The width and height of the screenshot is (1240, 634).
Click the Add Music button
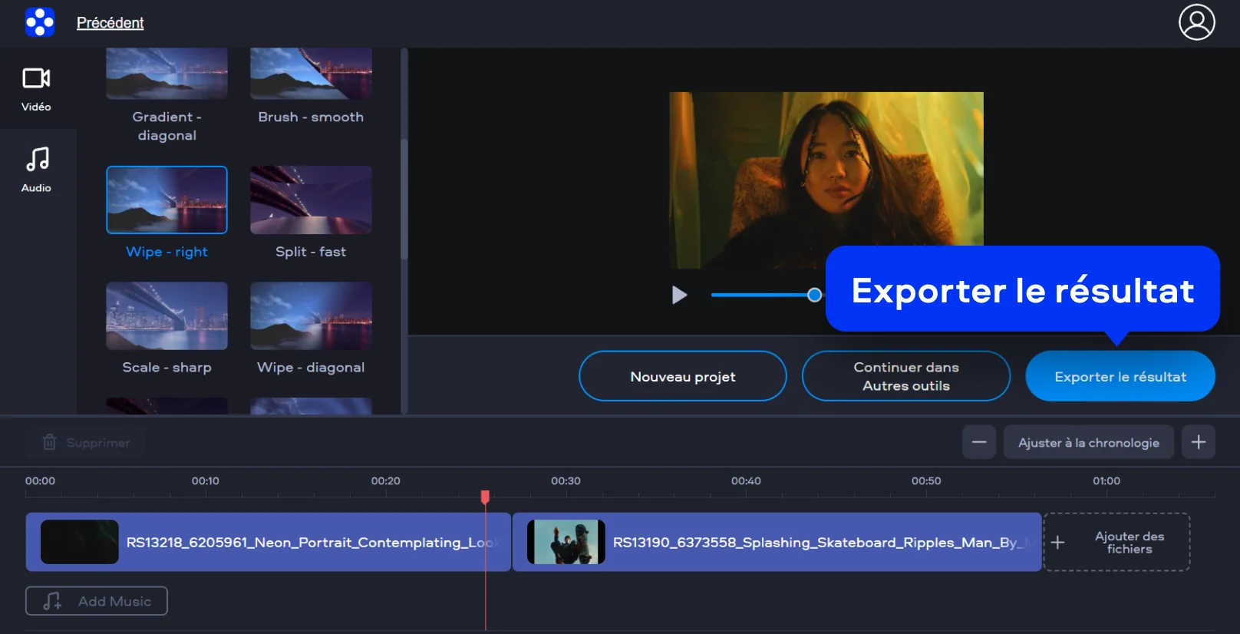(x=97, y=601)
